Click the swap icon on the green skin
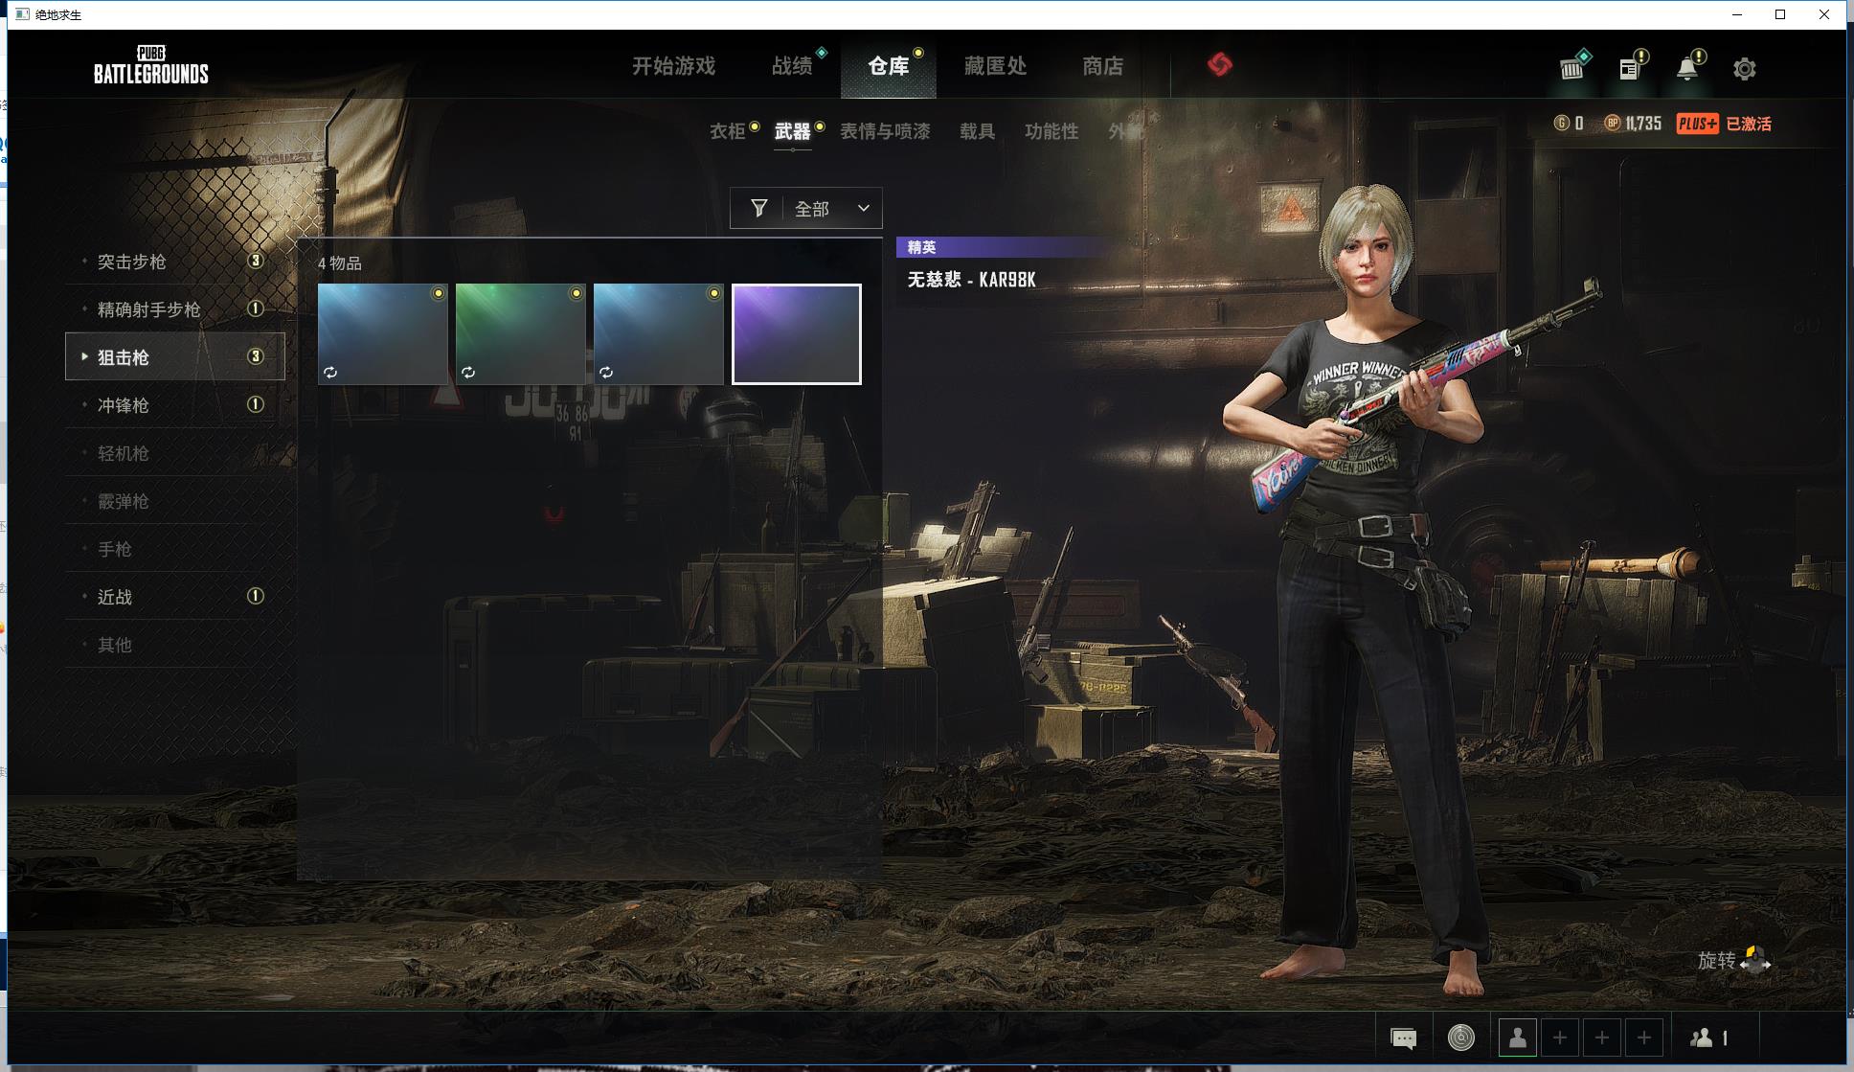The image size is (1854, 1072). (468, 372)
